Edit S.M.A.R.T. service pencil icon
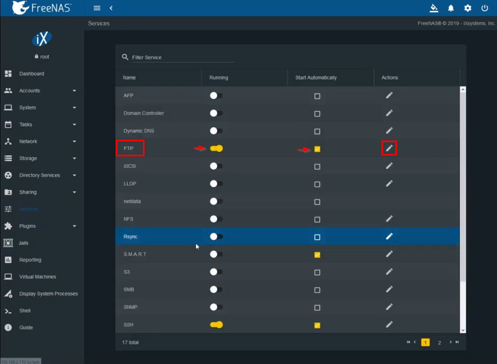 pos(389,254)
